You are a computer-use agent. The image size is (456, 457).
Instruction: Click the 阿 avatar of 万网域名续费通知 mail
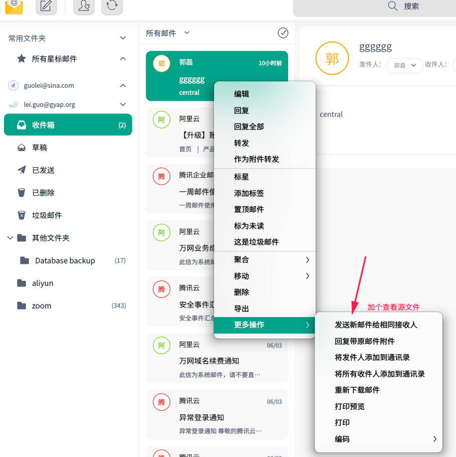(x=162, y=345)
